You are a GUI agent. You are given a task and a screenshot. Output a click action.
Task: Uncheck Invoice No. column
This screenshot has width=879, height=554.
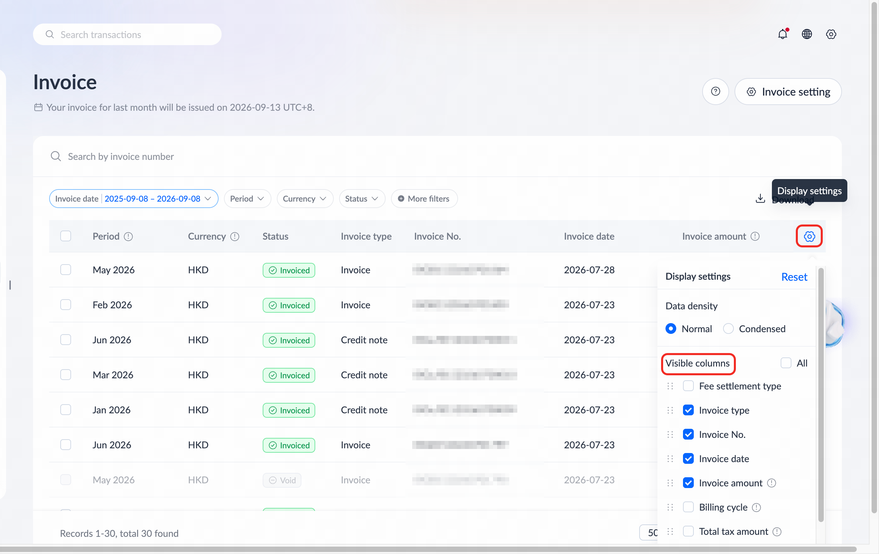[x=688, y=435]
